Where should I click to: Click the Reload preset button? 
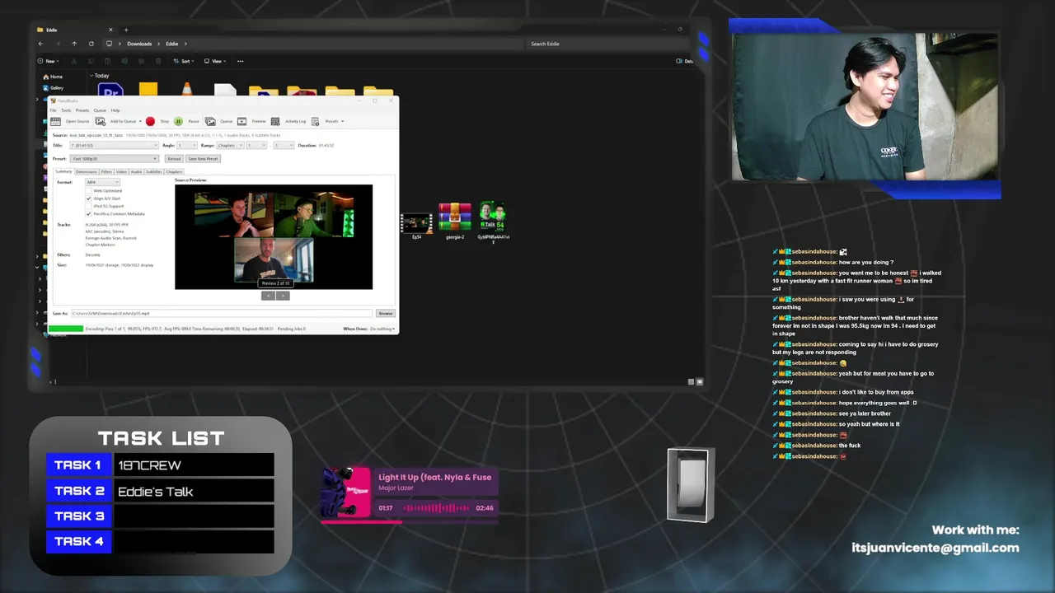coord(174,159)
